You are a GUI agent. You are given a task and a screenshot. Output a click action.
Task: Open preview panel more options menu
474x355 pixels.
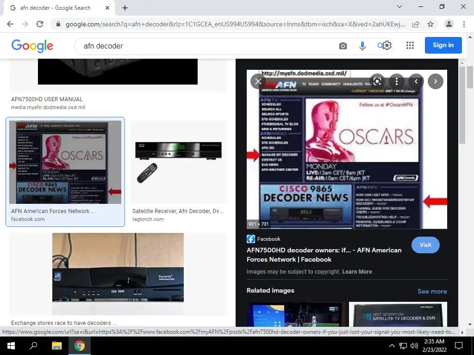[x=397, y=81]
